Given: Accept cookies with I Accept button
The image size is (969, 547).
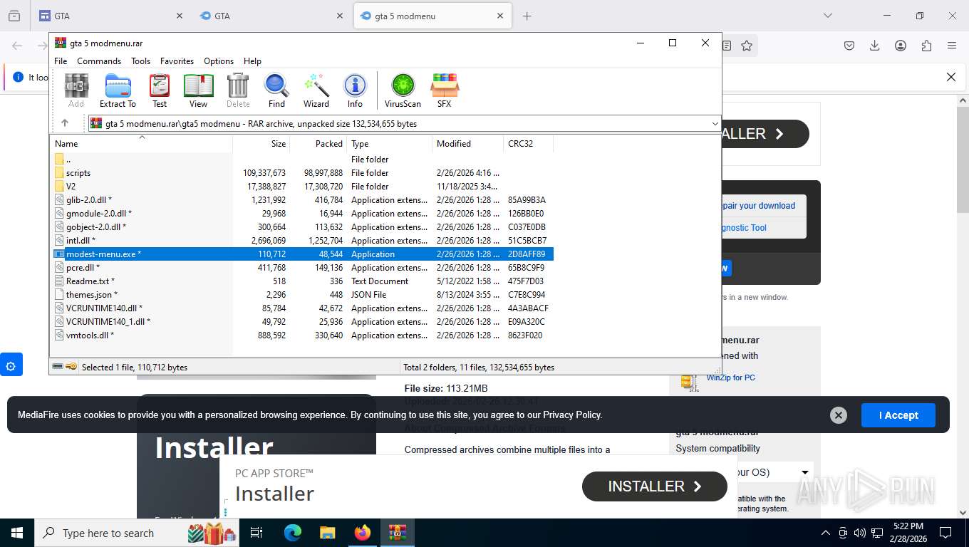Looking at the screenshot, I should pos(898,415).
